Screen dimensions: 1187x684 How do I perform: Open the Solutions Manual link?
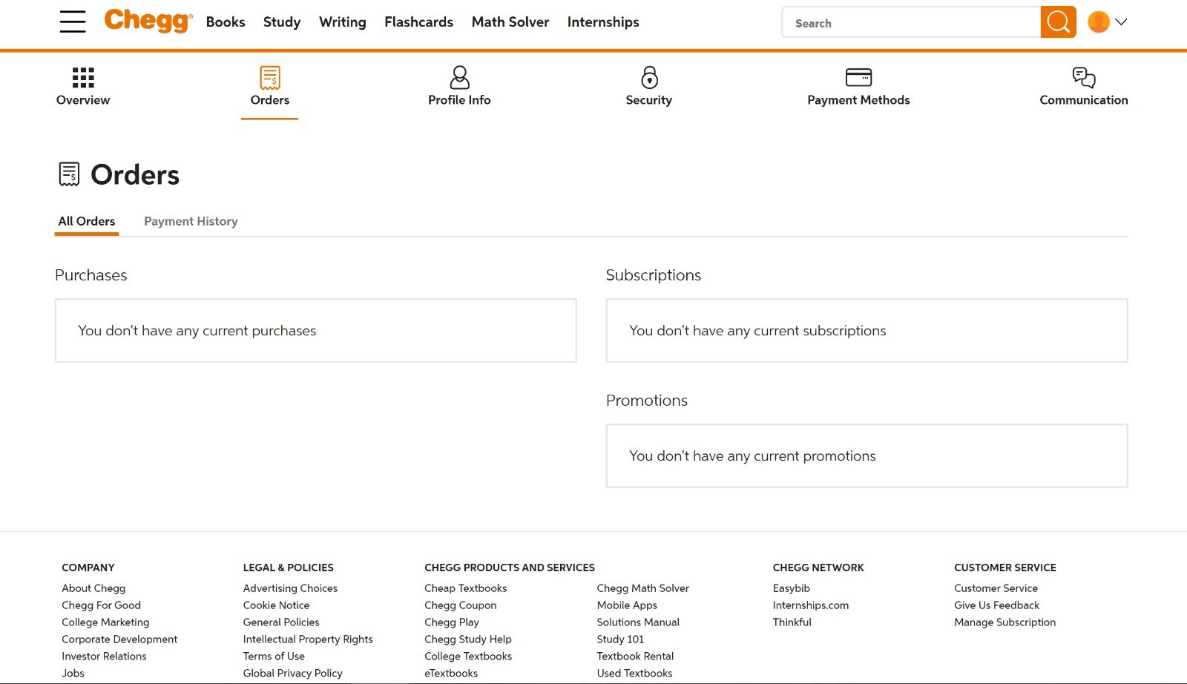(638, 622)
